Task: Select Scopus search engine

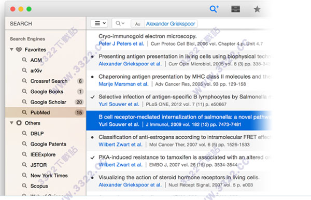Action: [39, 186]
